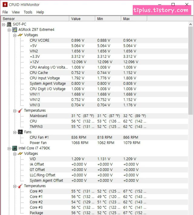Click the Fans icon
The width and height of the screenshot is (194, 215).
pos(20,132)
